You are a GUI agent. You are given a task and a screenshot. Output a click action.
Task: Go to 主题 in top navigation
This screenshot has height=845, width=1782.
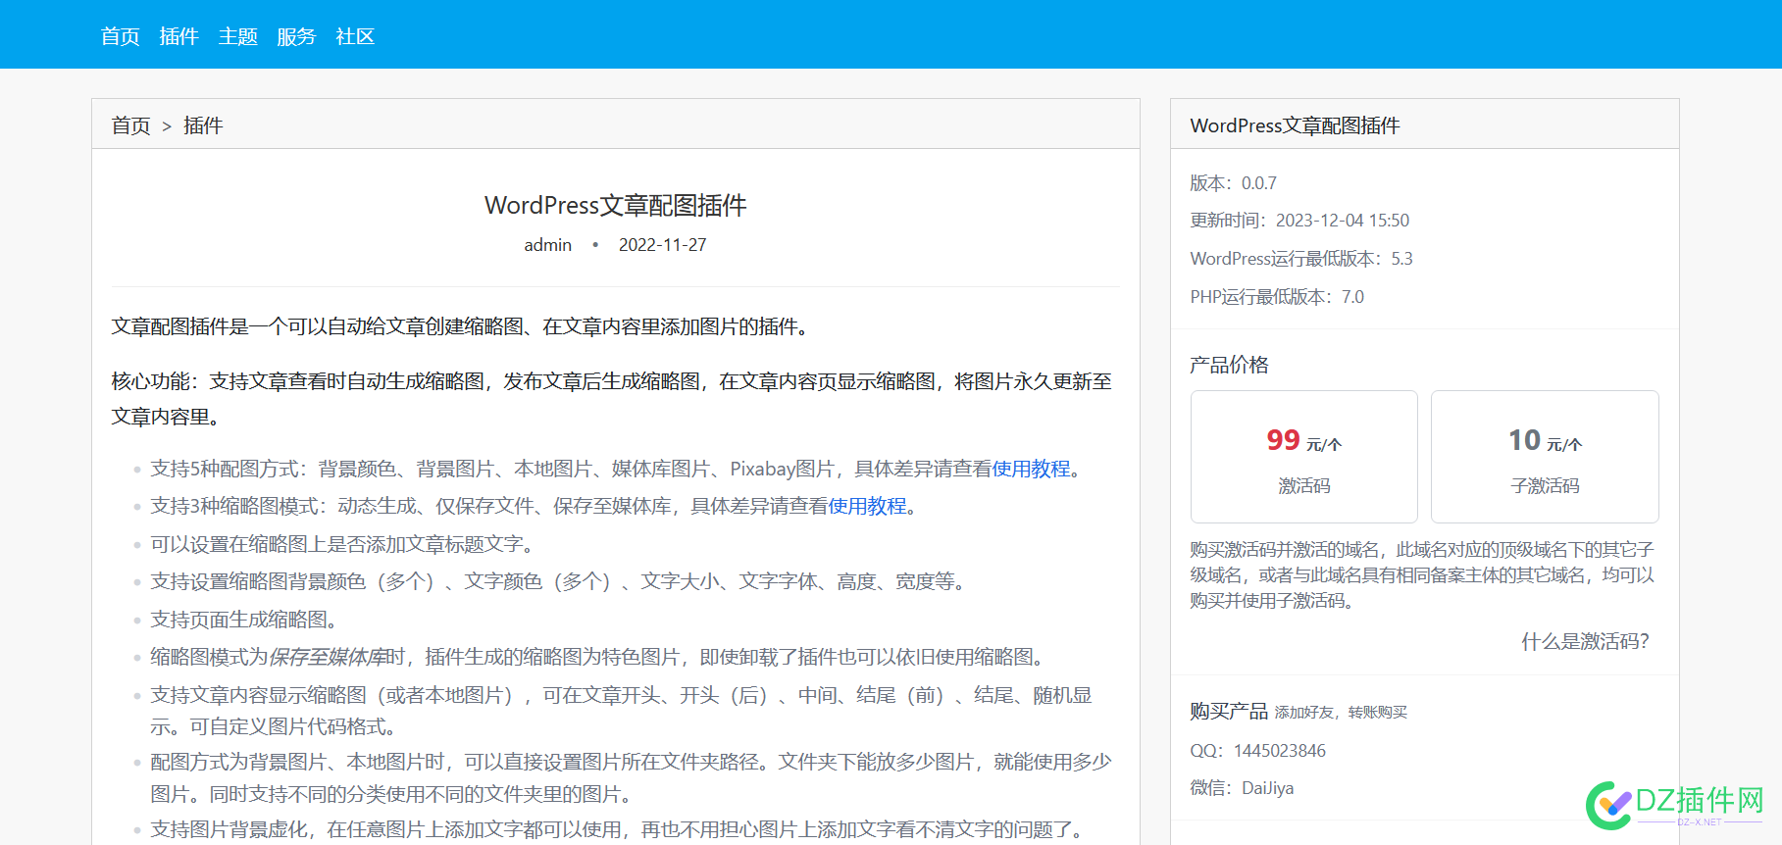[237, 36]
